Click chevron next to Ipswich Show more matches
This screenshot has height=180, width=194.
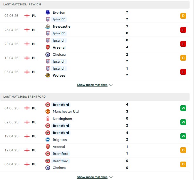pos(111,85)
